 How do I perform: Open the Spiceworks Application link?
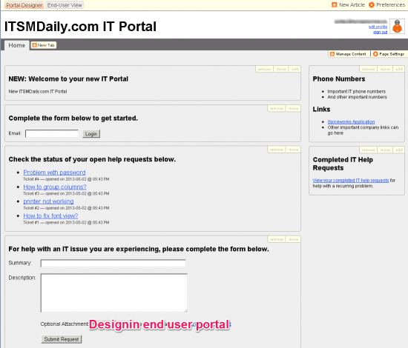point(351,121)
